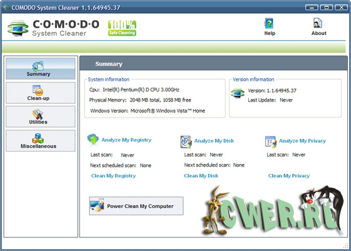Click the Analyze My Disk icon
Image resolution: width=351 pixels, height=251 pixels.
(x=186, y=141)
